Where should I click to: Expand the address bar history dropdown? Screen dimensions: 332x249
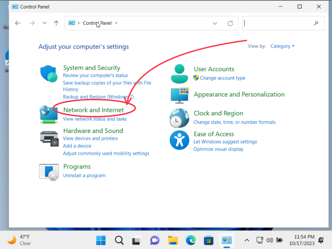215,23
